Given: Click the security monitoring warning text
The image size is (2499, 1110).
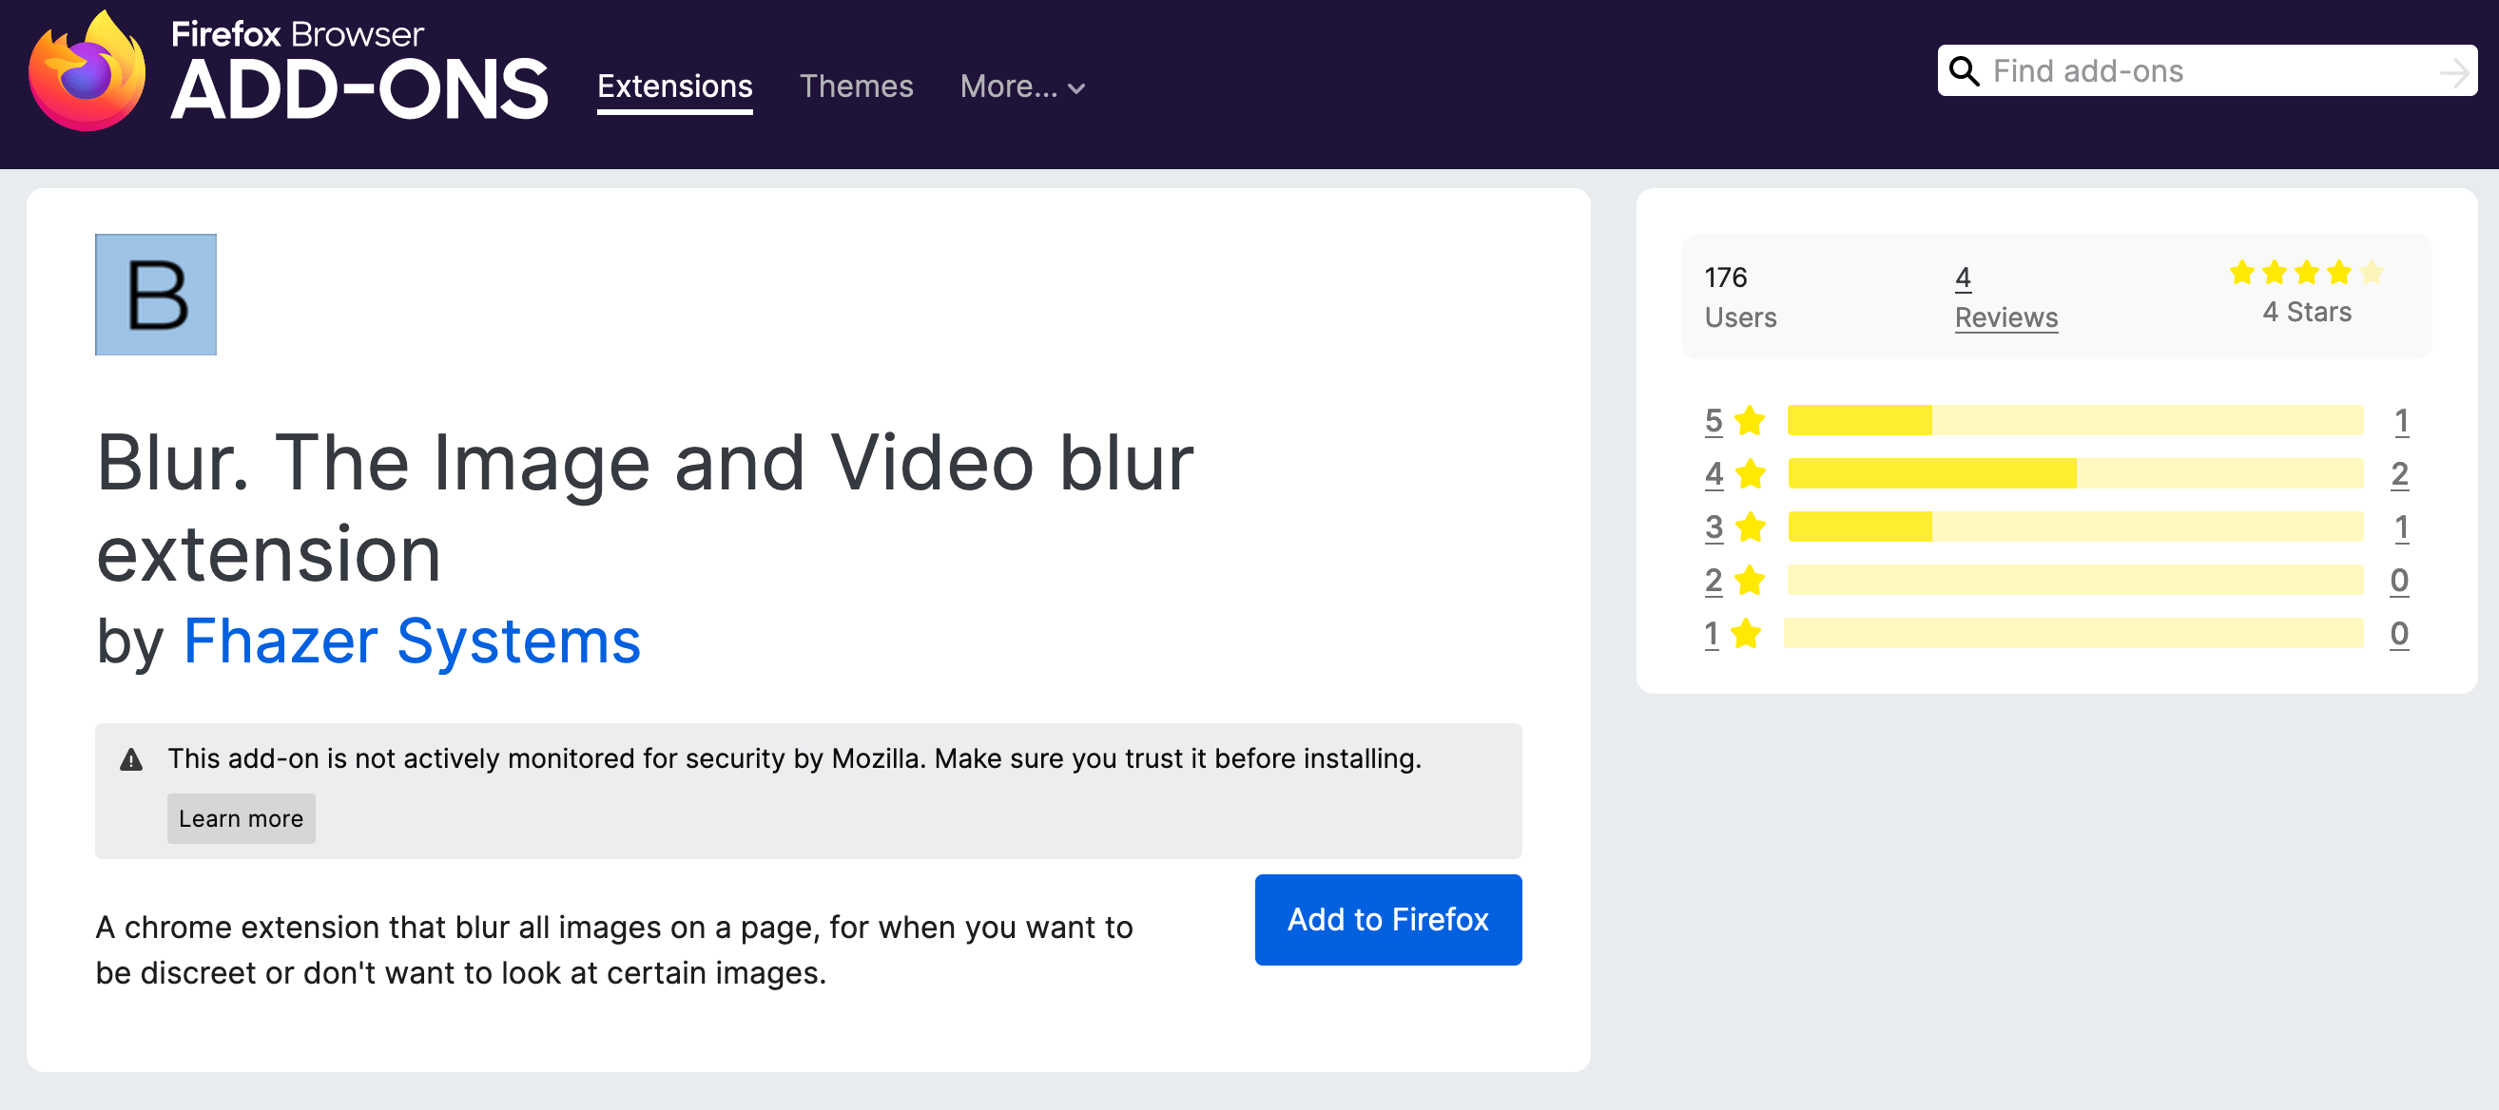Looking at the screenshot, I should [x=795, y=759].
